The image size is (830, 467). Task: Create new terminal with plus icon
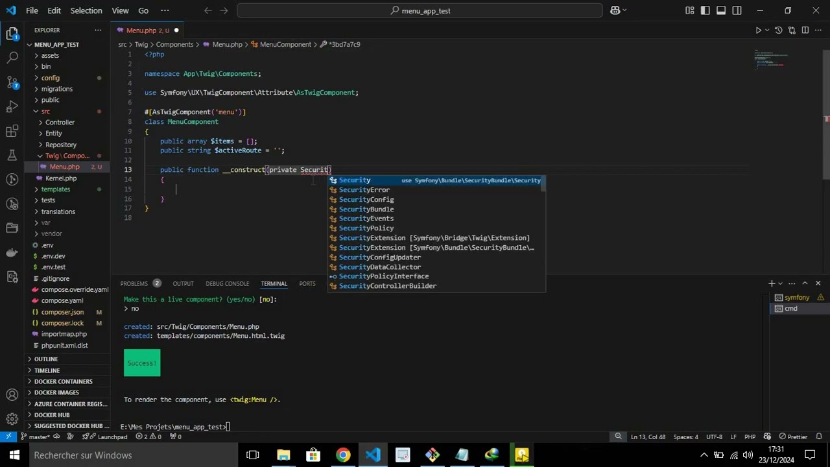coord(772,283)
